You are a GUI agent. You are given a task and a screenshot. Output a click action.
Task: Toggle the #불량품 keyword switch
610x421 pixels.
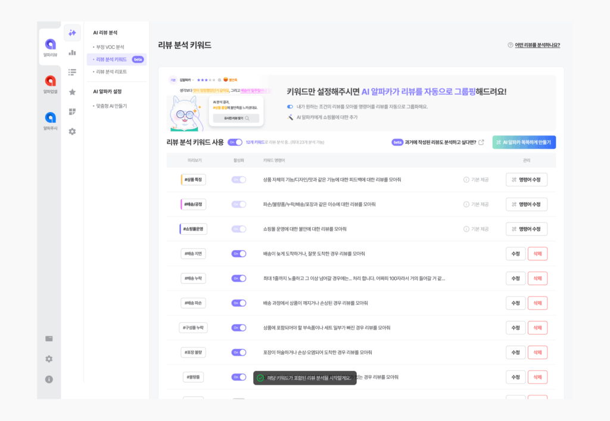pyautogui.click(x=238, y=377)
